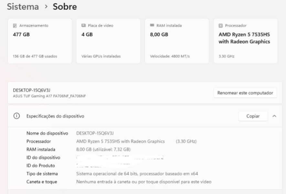Open the Armazenamento 477 GB card
Image resolution: width=286 pixels, height=194 pixels.
coord(40,41)
